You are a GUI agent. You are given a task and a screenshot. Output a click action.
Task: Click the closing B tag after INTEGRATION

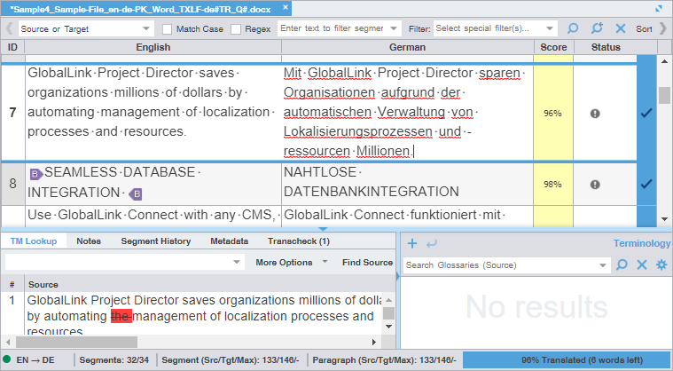pos(135,194)
